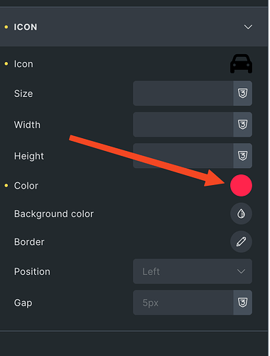Click the car icon picker
Image resolution: width=270 pixels, height=356 pixels.
pos(241,64)
